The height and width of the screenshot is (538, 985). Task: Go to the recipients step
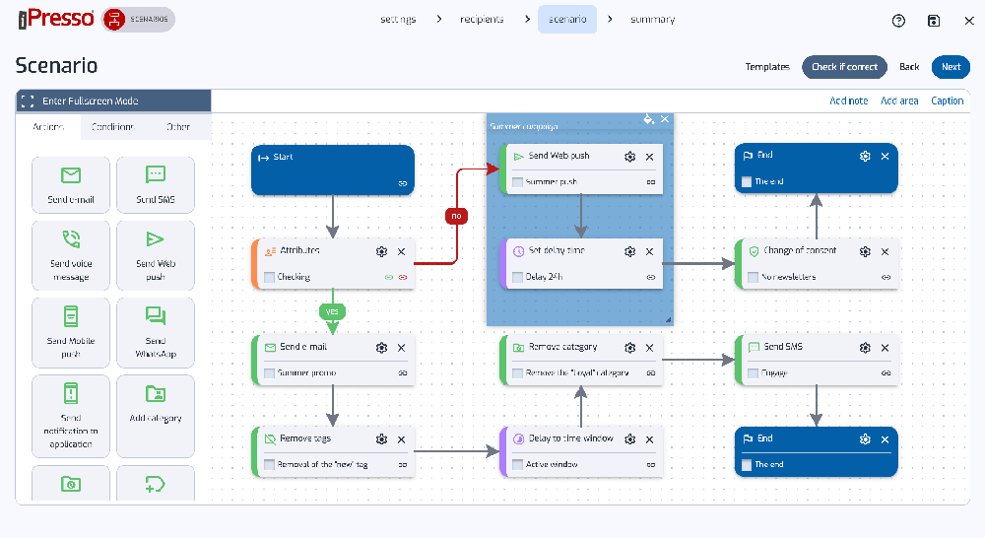pyautogui.click(x=482, y=20)
